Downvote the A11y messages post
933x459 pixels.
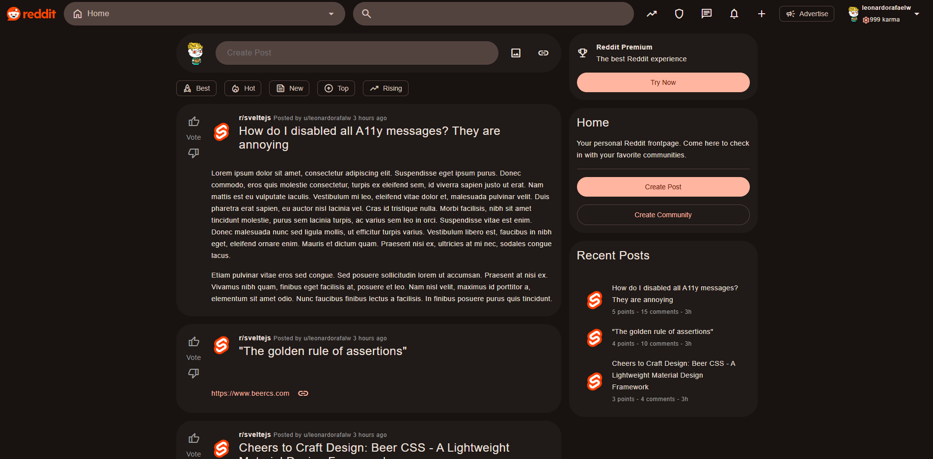tap(193, 153)
